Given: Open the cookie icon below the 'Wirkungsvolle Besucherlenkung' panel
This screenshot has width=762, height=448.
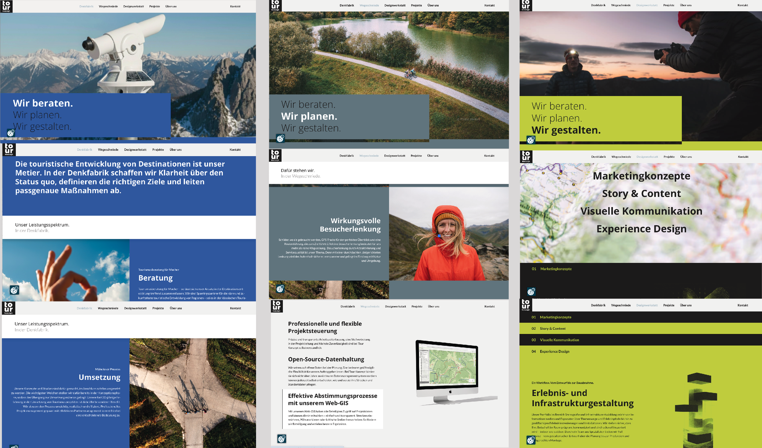Looking at the screenshot, I should [x=280, y=289].
